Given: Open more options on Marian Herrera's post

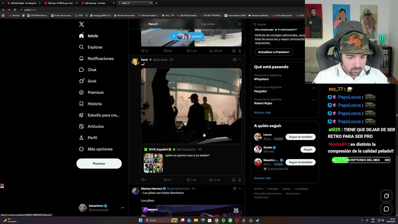Looking at the screenshot, I should tap(240, 189).
